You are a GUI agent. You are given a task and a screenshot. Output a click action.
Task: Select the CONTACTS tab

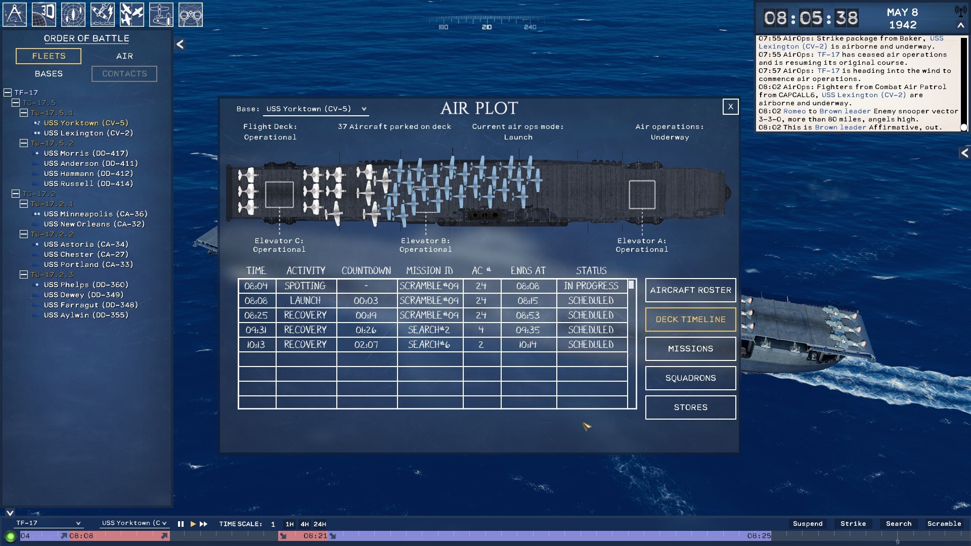point(124,74)
